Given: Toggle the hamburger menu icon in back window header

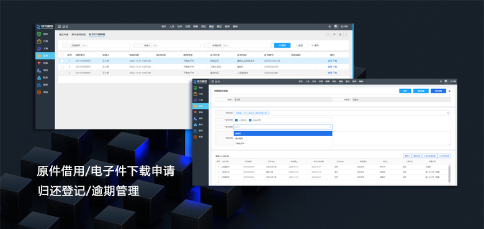Looking at the screenshot, I should pyautogui.click(x=60, y=27).
